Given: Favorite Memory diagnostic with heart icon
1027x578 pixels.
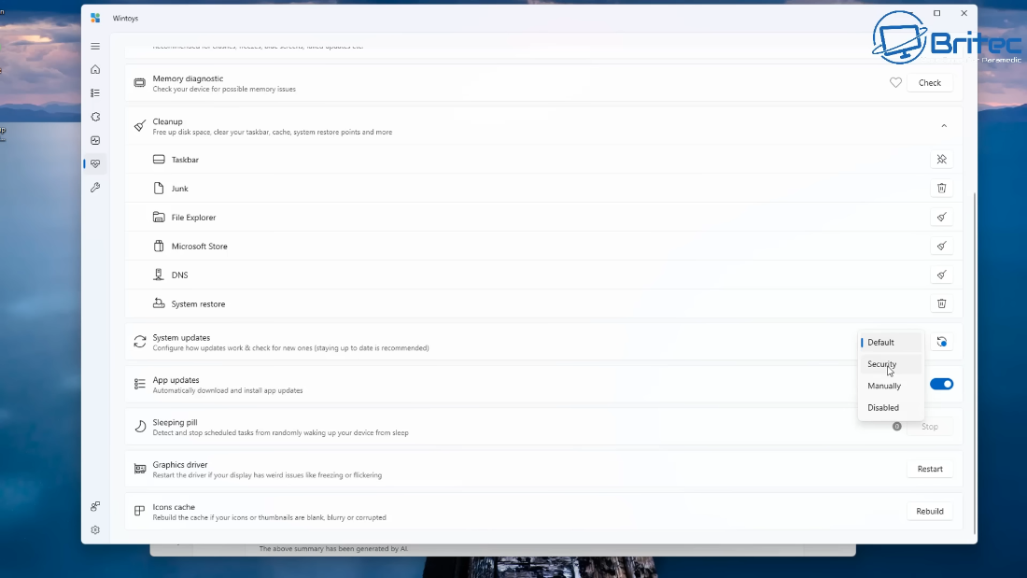Looking at the screenshot, I should pyautogui.click(x=895, y=82).
